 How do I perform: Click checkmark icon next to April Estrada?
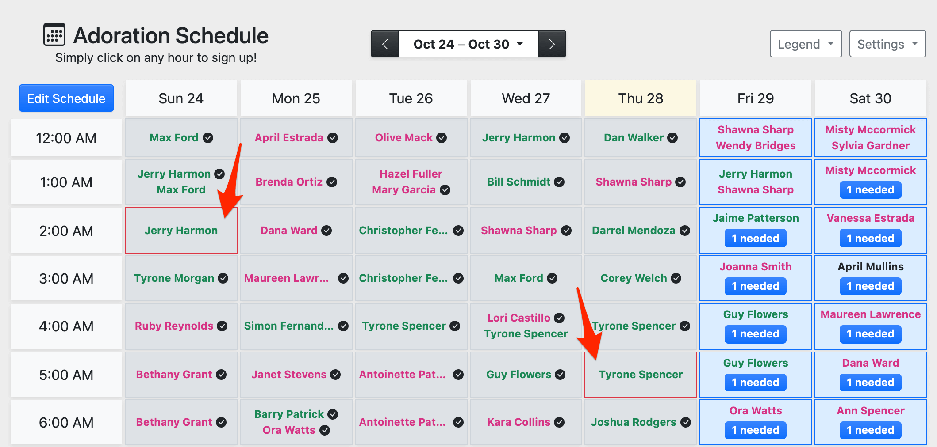pos(333,138)
